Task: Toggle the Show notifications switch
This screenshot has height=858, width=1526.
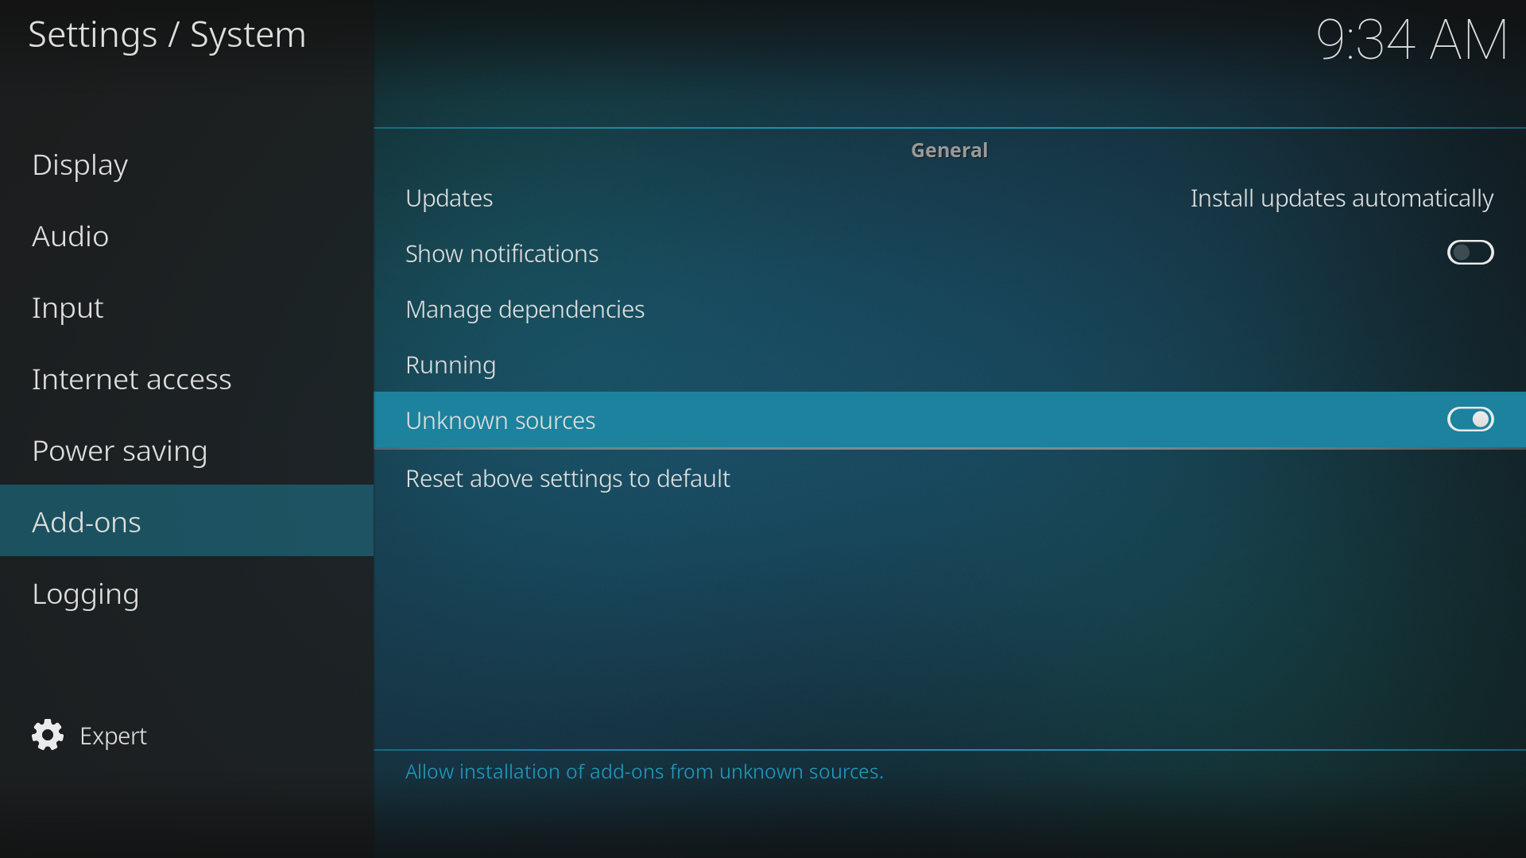Action: coord(1470,253)
